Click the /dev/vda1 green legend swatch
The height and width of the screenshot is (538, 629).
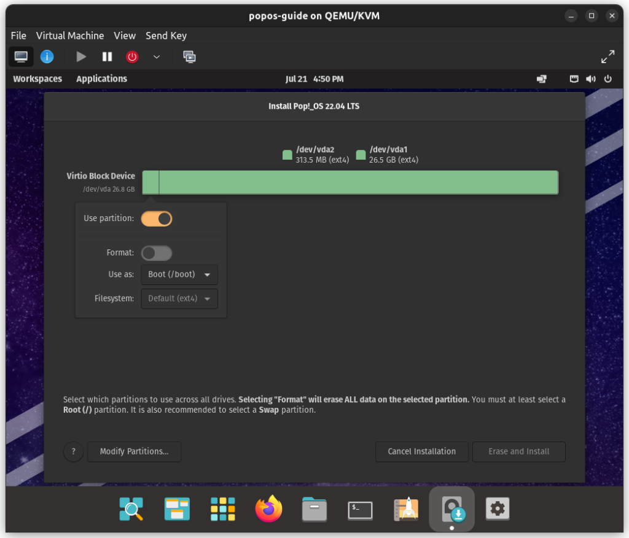click(x=361, y=155)
